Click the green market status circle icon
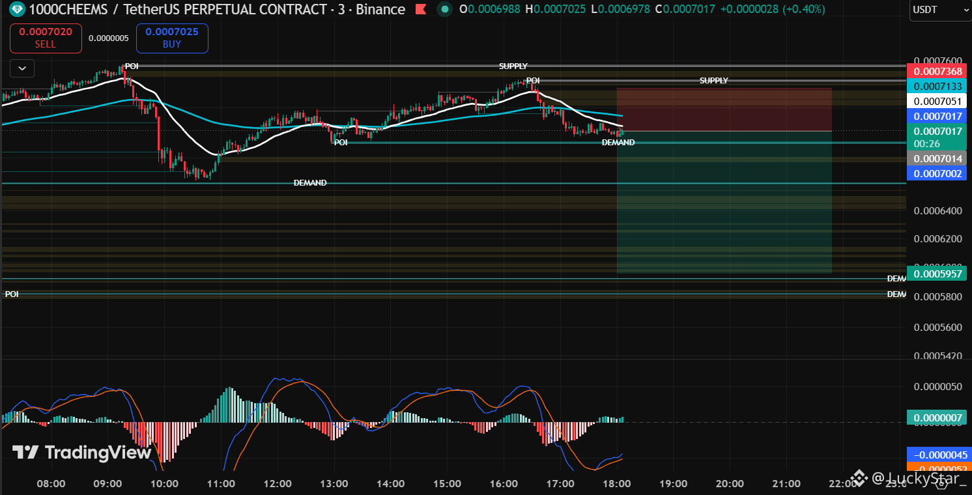 point(444,9)
